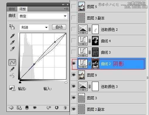Click mask link icon of 曲线 4
Screen dimensions: 149x115
(89, 41)
